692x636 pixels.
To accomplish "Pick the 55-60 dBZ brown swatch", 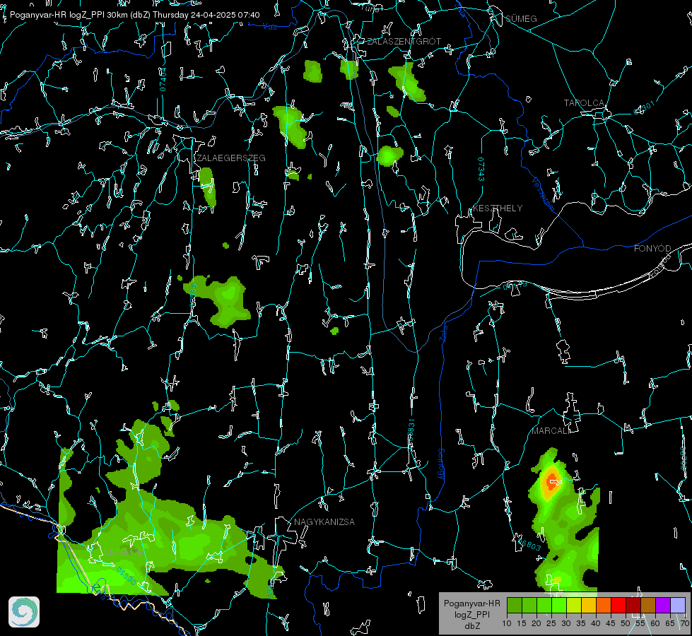I will coord(648,605).
